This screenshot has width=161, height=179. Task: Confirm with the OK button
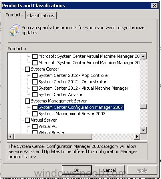77,170
